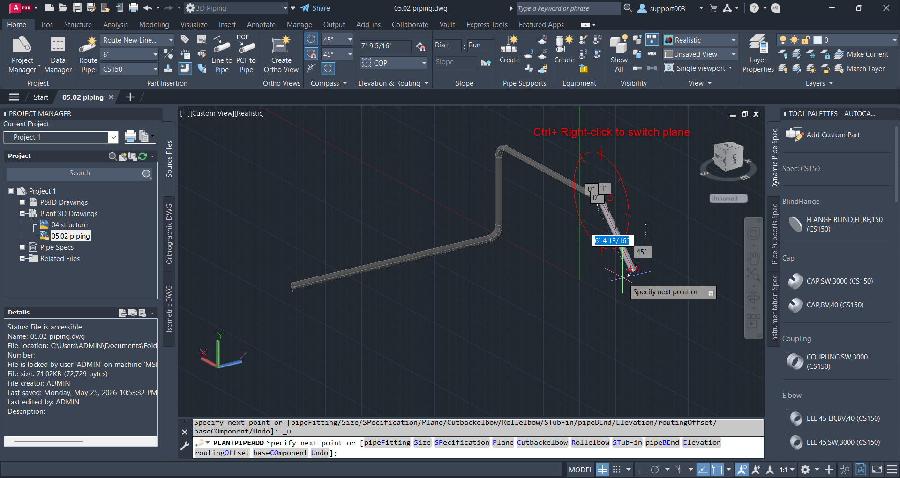
Task: Click the ViewCube in drawing viewport
Action: (x=727, y=158)
